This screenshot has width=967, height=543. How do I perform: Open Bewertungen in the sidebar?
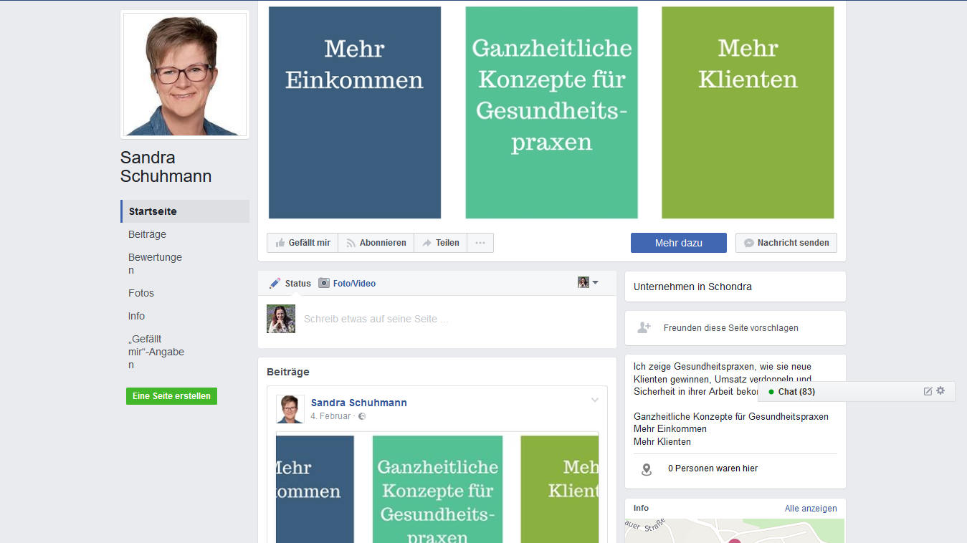click(155, 264)
